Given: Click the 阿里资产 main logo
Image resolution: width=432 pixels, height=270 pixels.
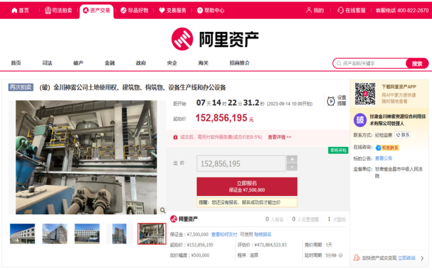Looking at the screenshot, I should 215,39.
